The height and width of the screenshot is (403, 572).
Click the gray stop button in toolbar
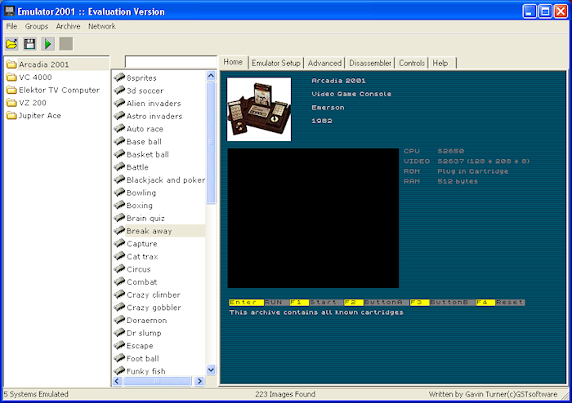point(66,44)
